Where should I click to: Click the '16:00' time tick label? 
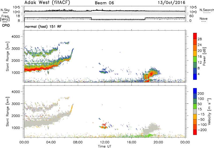(131, 142)
